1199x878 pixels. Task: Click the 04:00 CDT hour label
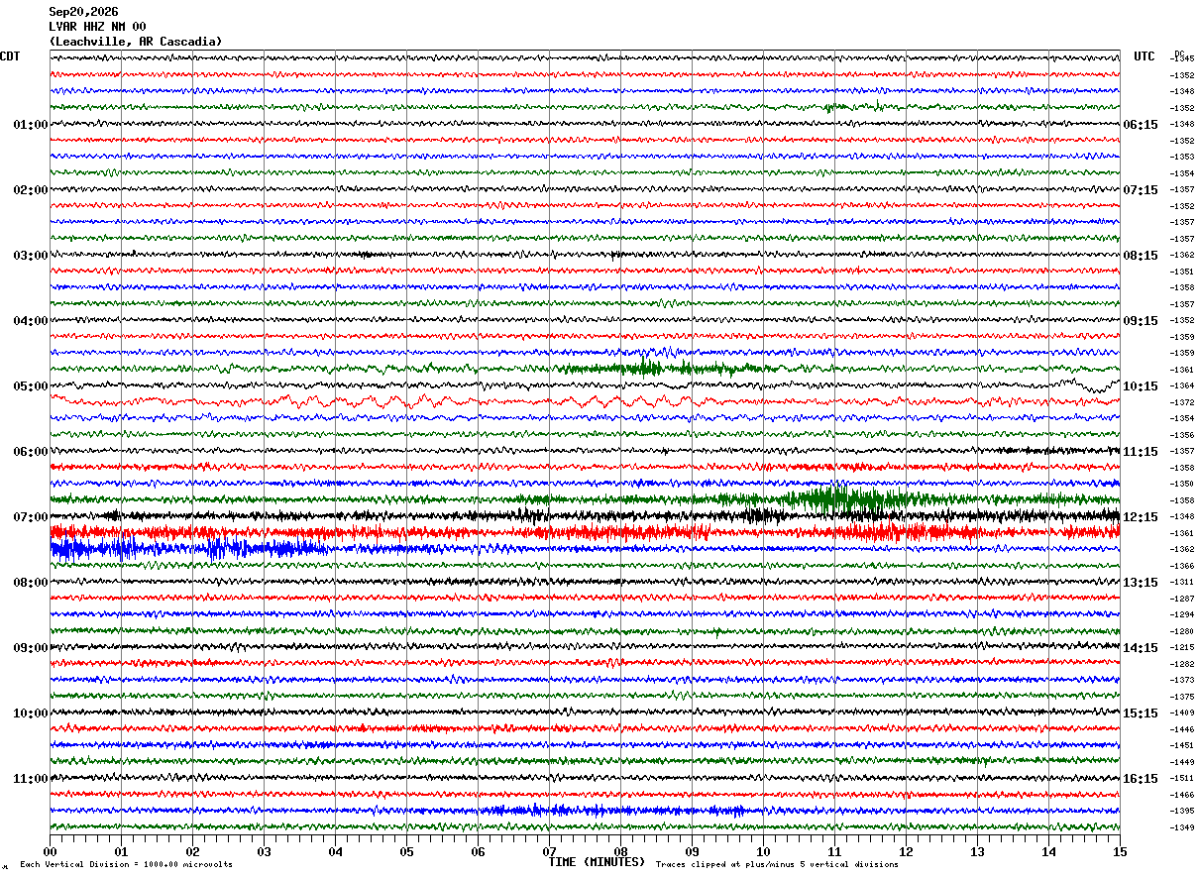(x=30, y=321)
